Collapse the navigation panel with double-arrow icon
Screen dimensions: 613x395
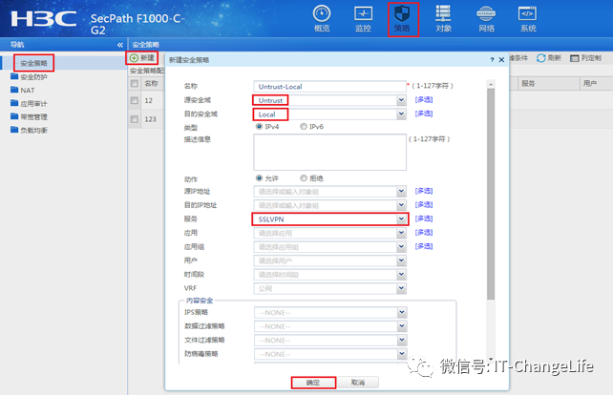pos(120,45)
